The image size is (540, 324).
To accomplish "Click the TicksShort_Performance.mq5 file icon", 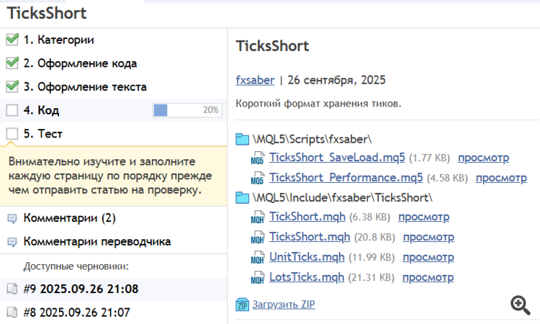I will click(258, 178).
